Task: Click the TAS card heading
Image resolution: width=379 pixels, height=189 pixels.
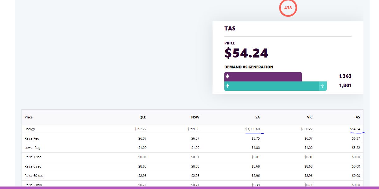Action: [230, 29]
